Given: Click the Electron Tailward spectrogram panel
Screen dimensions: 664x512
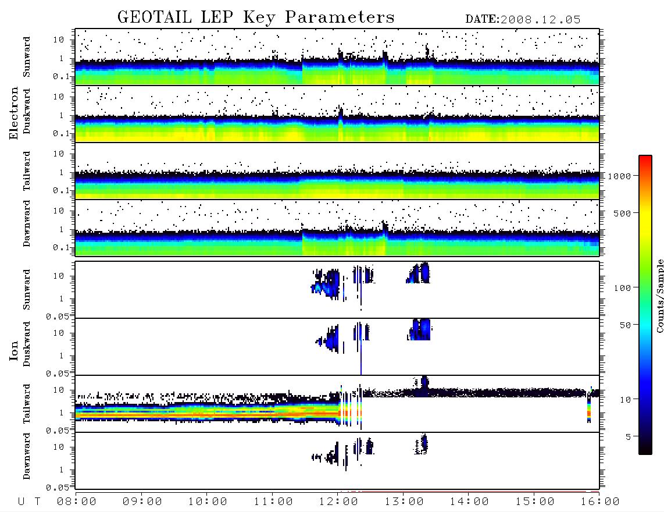Looking at the screenshot, I should point(337,171).
